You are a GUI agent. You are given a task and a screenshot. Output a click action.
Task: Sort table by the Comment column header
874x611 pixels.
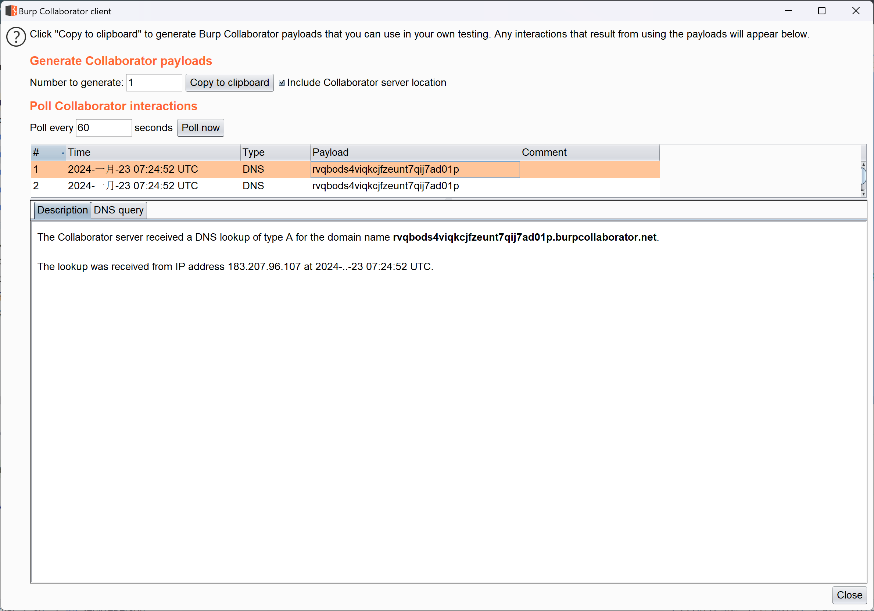click(x=589, y=152)
